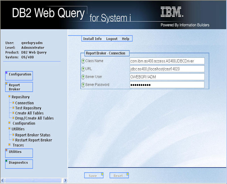
Task: Open the Configuration sidebar section
Action: point(19,76)
